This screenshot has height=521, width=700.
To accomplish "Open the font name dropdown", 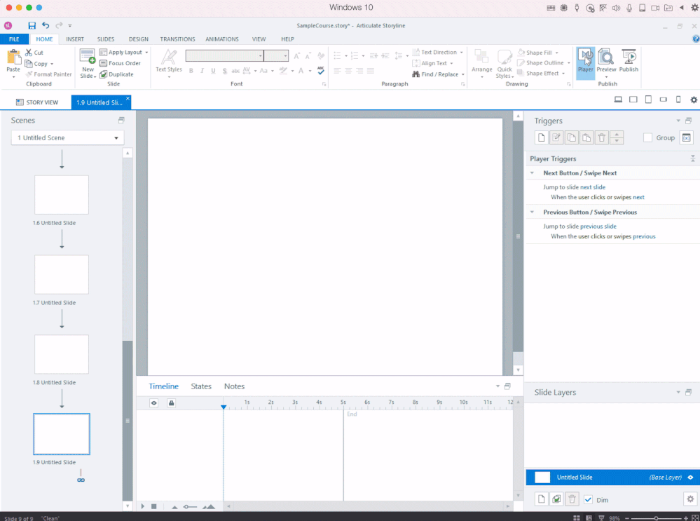I will tap(261, 56).
